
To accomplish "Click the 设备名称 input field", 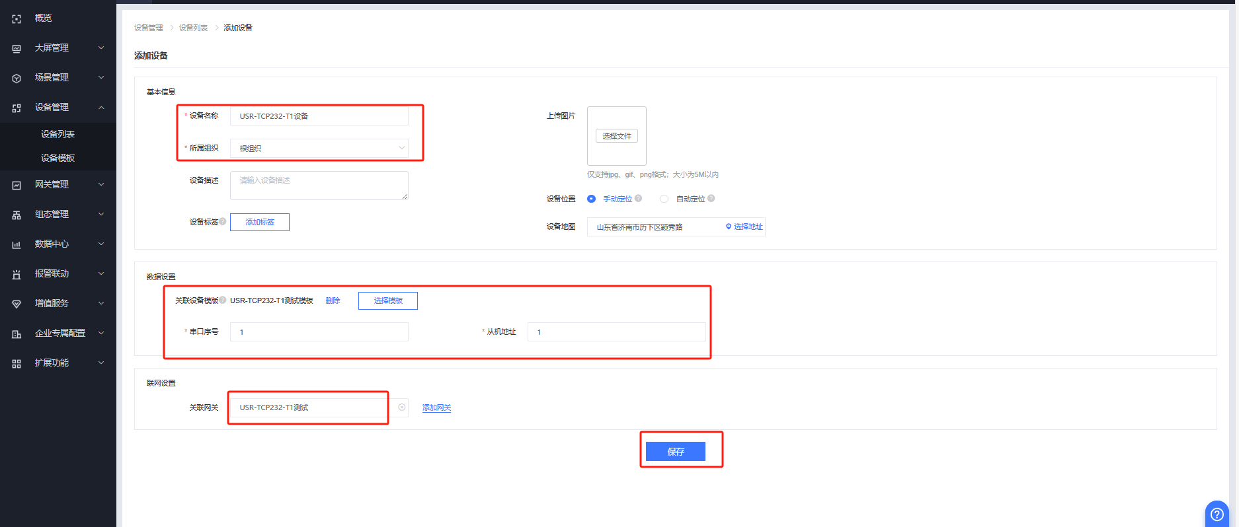I will pyautogui.click(x=319, y=116).
